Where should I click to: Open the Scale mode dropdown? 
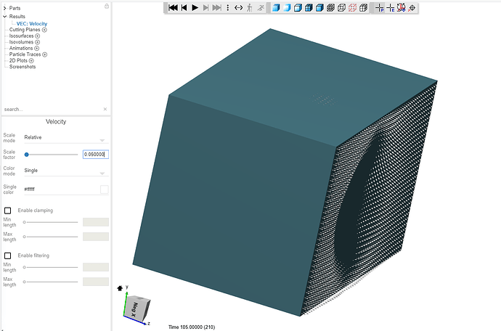65,136
